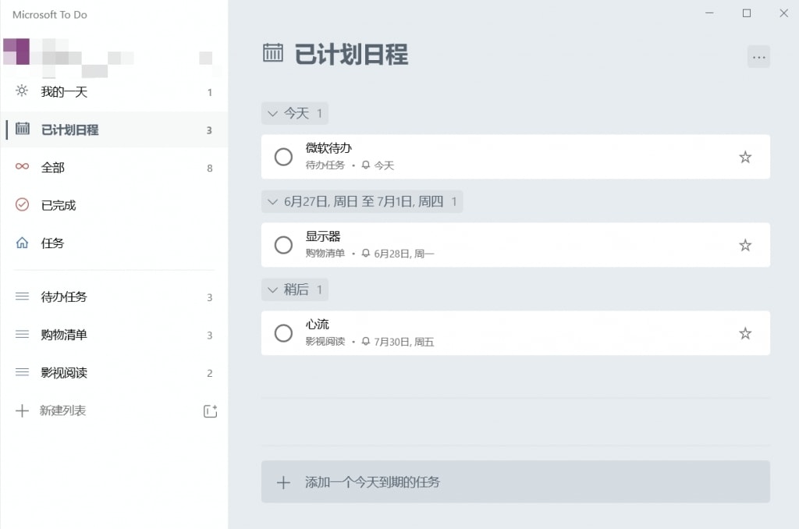Click the calendar icon for 已计划日程
Viewport: 799px width, 529px height.
click(22, 129)
